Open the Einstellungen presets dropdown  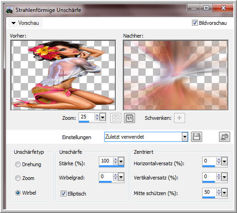(x=185, y=137)
